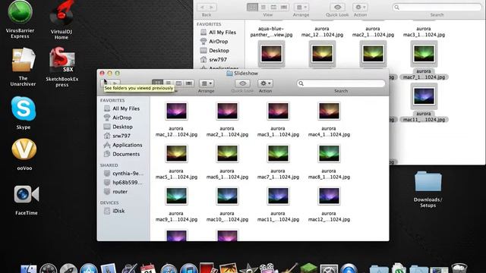The width and height of the screenshot is (486, 273).
Task: Open Action gear menu in Slideshow window
Action: point(265,83)
